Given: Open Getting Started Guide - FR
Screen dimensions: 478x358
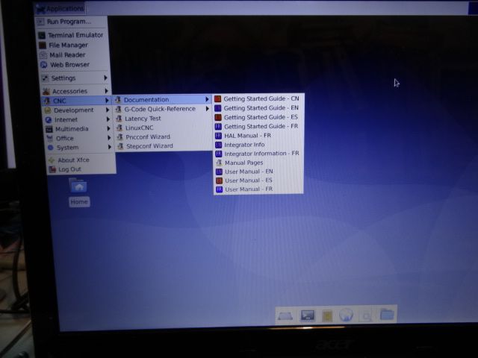Looking at the screenshot, I should [x=258, y=126].
